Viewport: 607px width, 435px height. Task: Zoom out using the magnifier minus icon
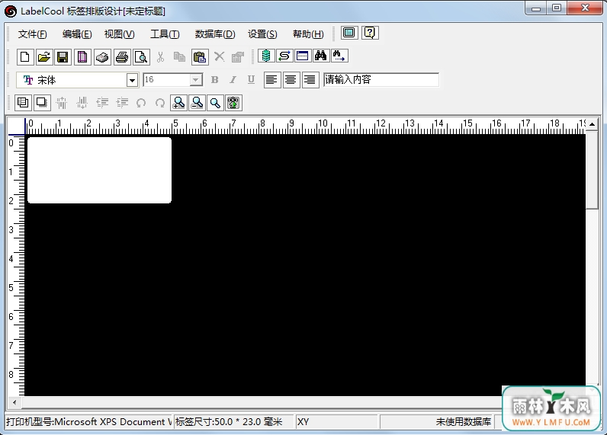197,103
